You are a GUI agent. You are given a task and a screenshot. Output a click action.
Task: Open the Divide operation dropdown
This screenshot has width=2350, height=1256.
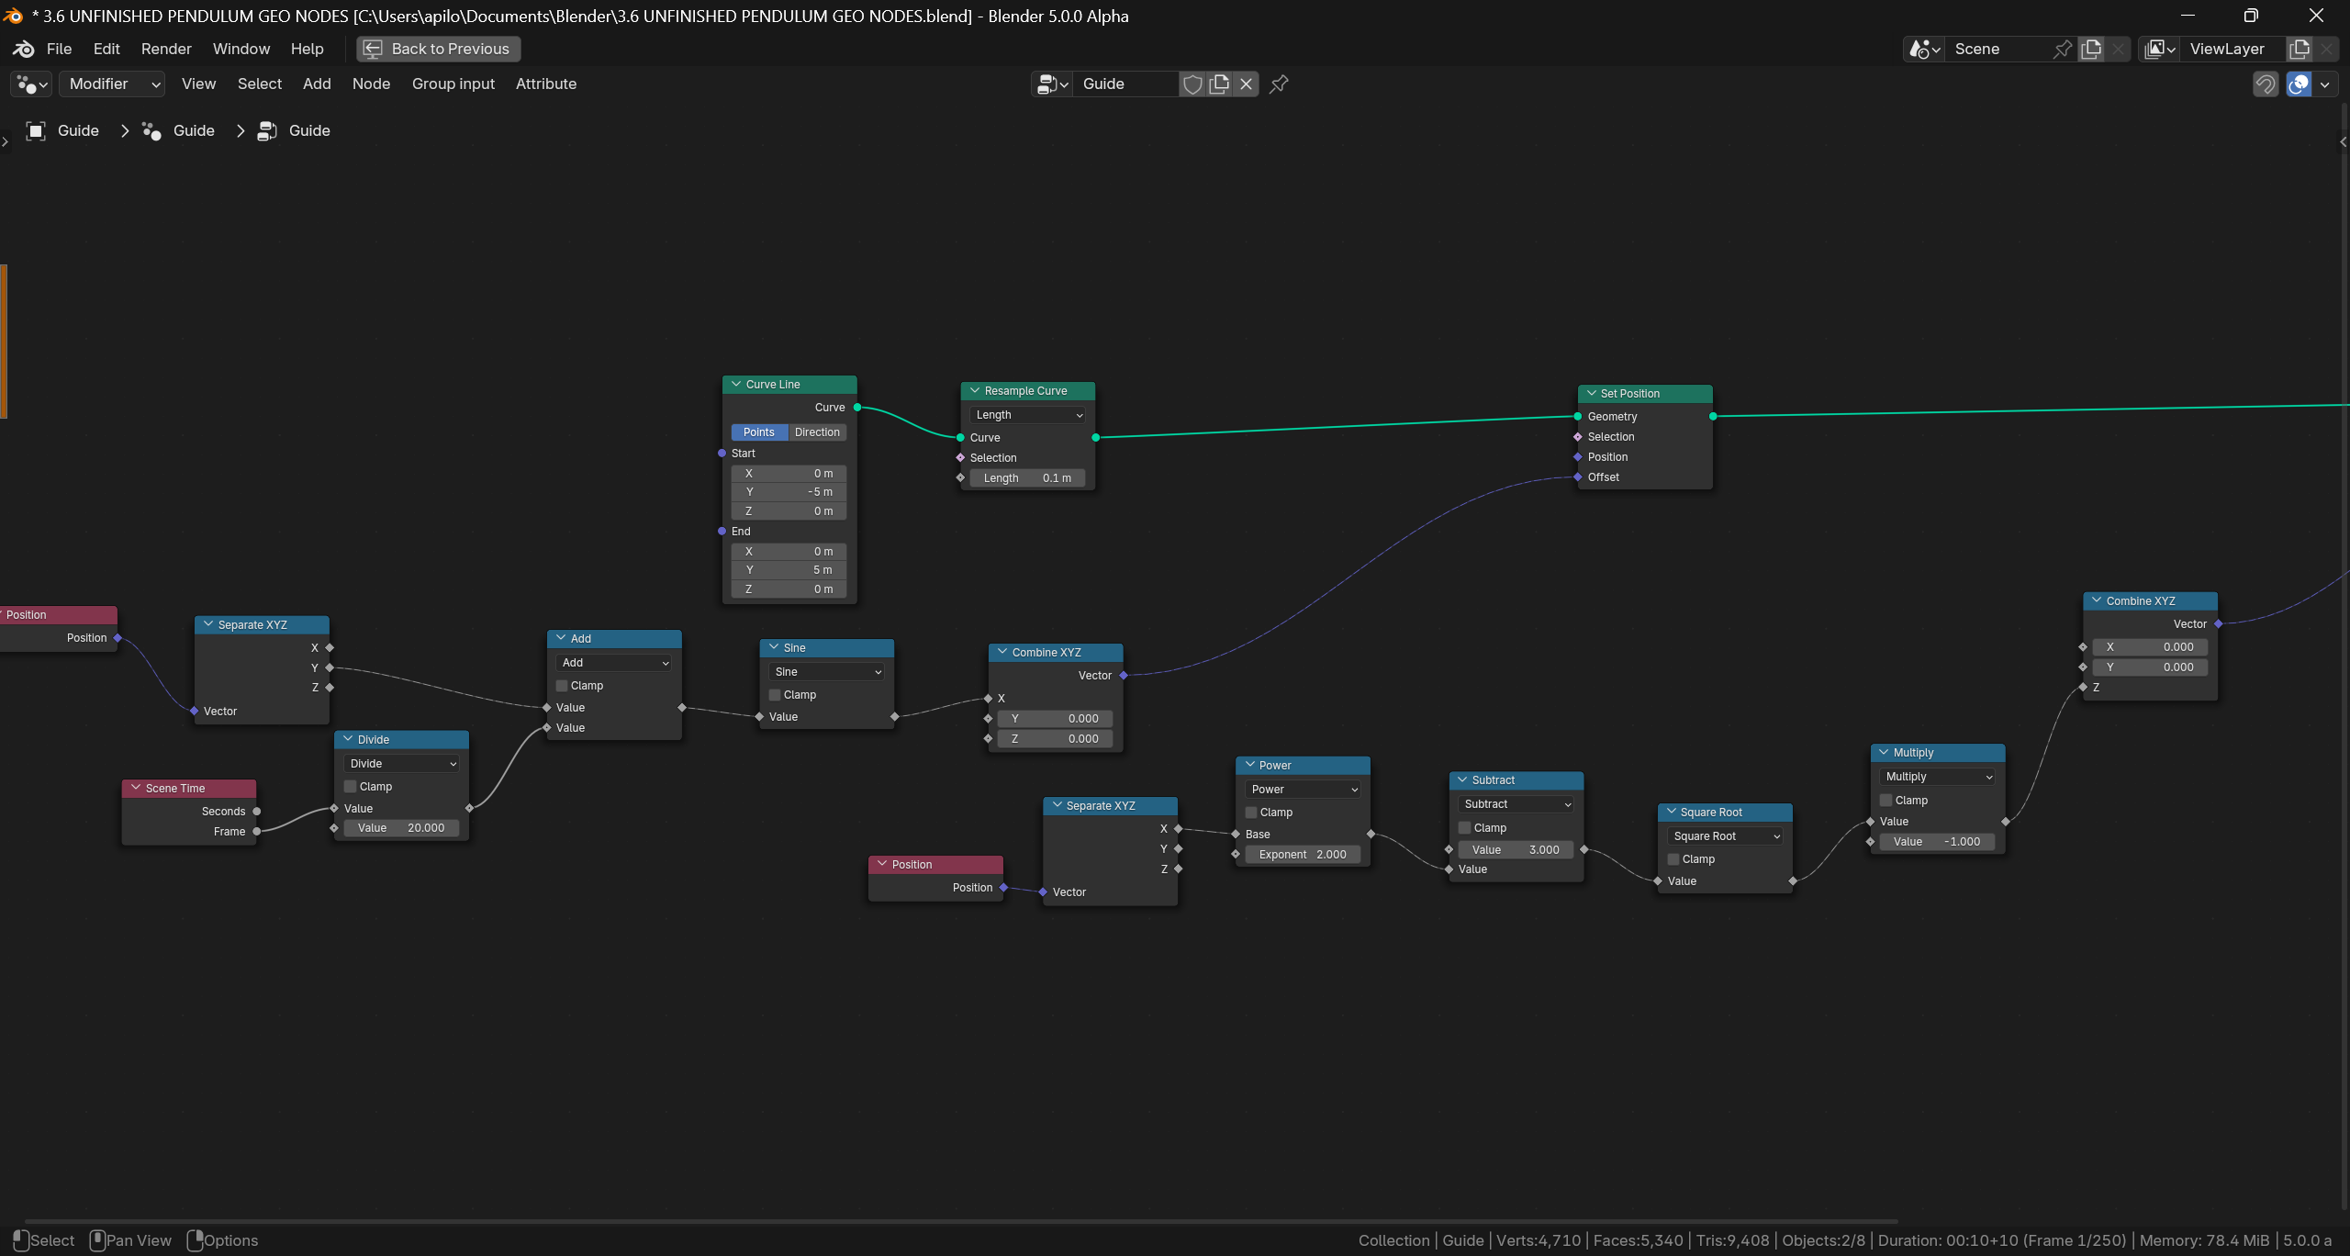click(402, 764)
